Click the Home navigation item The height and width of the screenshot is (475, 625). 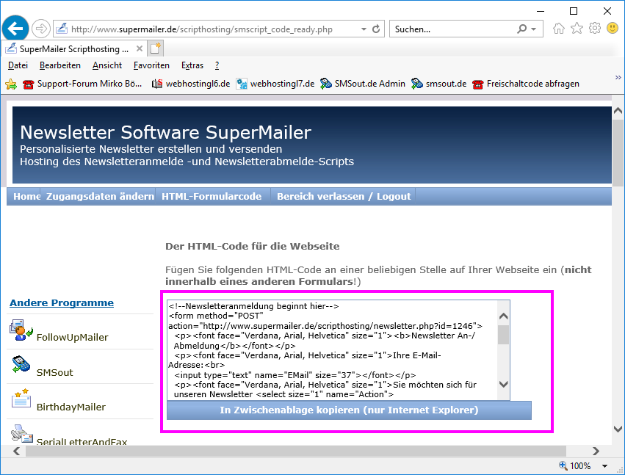click(x=26, y=197)
